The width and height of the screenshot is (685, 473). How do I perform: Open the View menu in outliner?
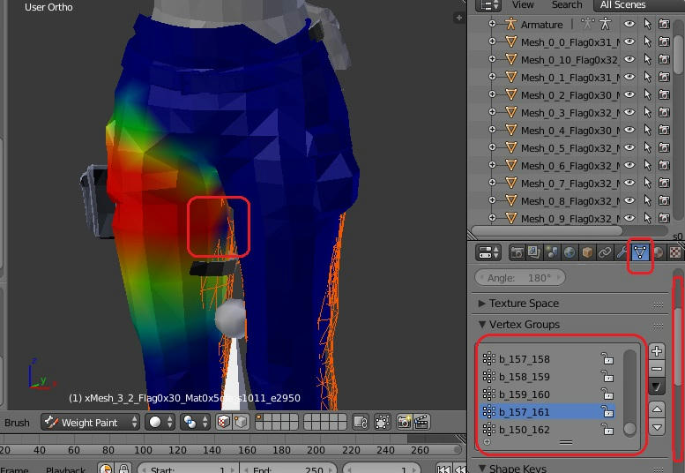523,5
